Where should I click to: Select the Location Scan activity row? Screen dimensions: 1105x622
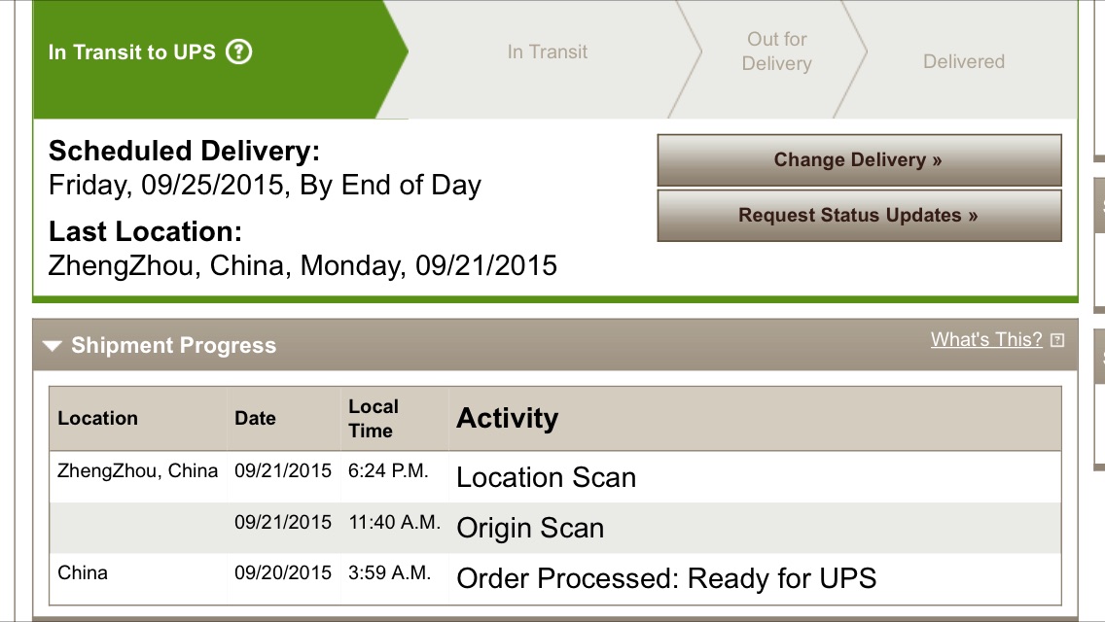pos(554,477)
